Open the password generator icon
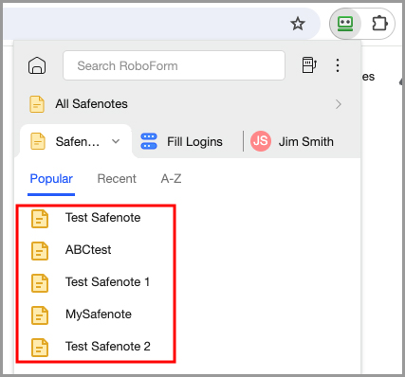 pyautogui.click(x=309, y=64)
